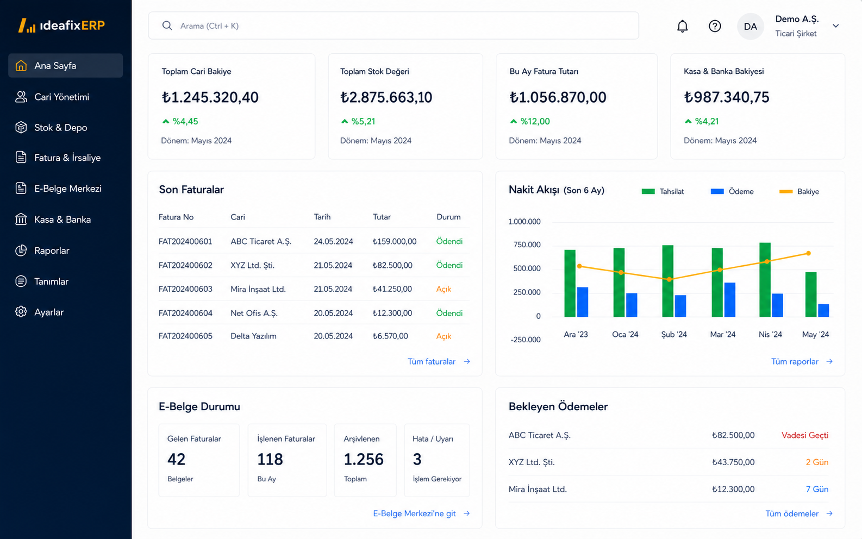Toggle the Tahsilat series in chart legend
The height and width of the screenshot is (539, 862).
coord(663,191)
